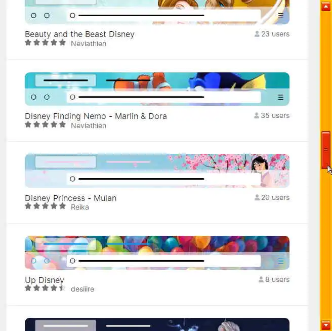Screen dimensions: 332x331
Task: Visit author desiiire's profile link
Action: (82, 289)
